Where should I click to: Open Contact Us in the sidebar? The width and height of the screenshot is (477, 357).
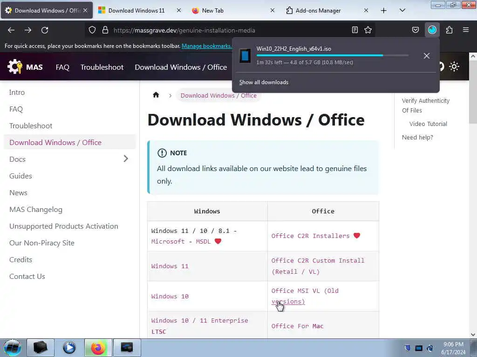[27, 276]
